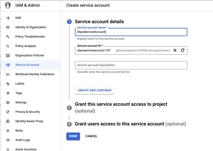Open Identity-Aware Proxy page
This screenshot has height=151, width=213.
coord(30,121)
